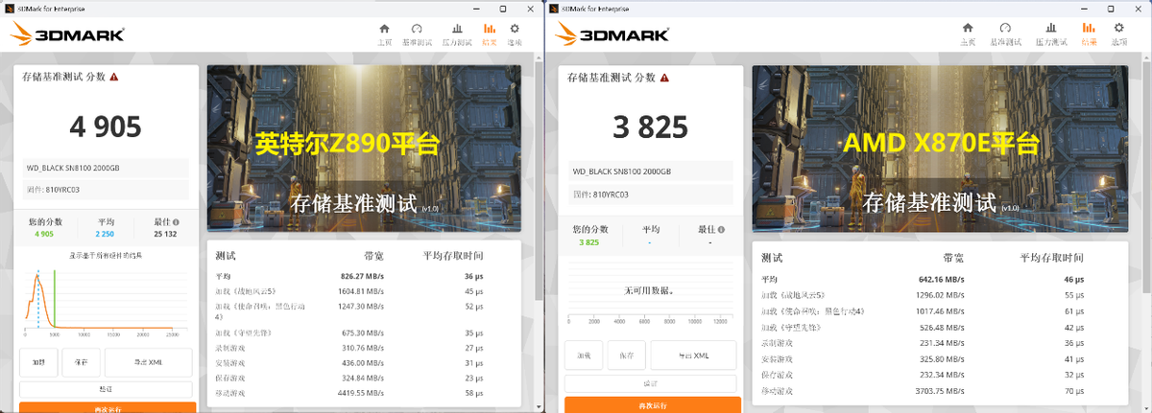Viewport: 1152px width, 413px height.
Task: Click access time 58 µs in 4 905 window
Action: coord(473,393)
